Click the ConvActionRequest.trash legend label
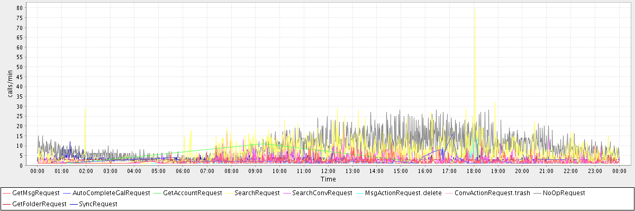The height and width of the screenshot is (211, 635). [x=492, y=193]
